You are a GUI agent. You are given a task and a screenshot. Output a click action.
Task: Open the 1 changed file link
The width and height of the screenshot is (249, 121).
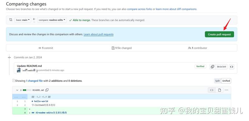point(34,81)
